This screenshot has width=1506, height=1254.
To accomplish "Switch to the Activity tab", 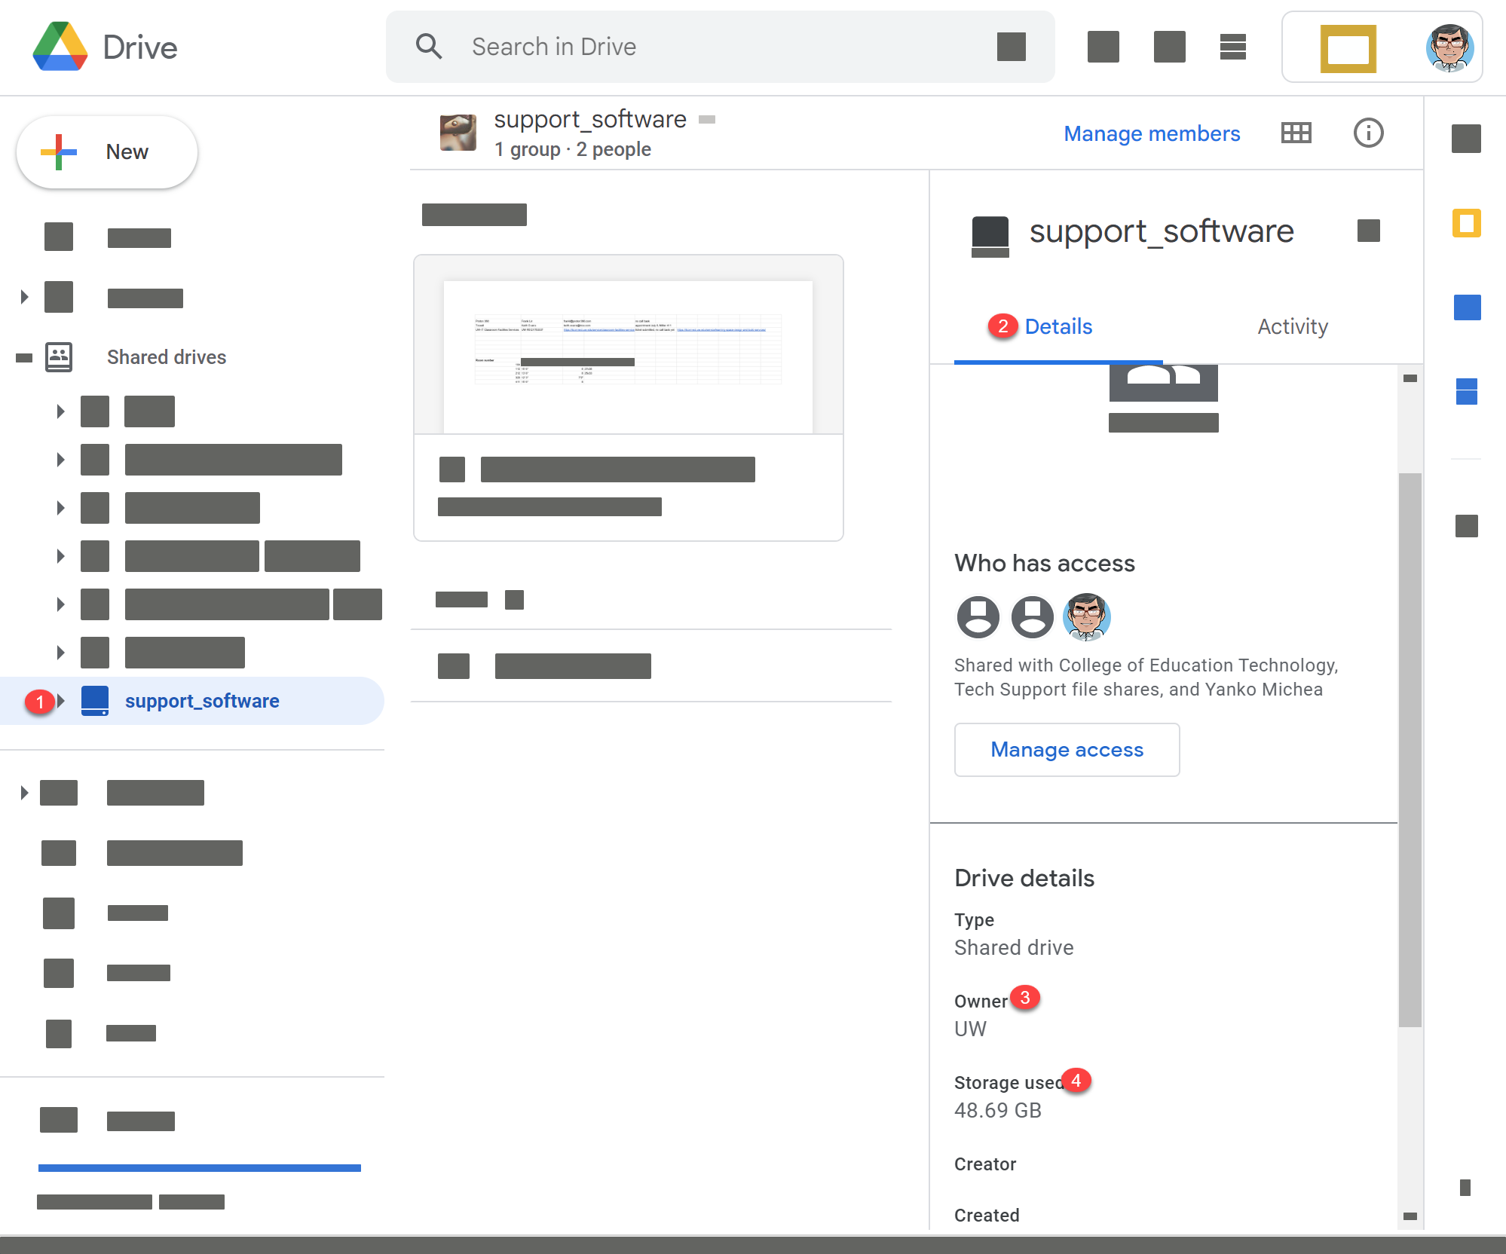I will coord(1292,326).
